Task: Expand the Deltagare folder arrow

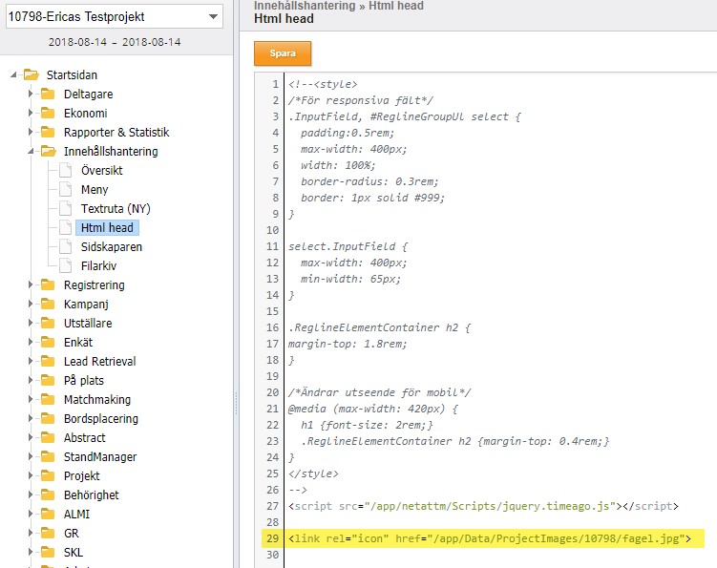Action: (x=31, y=94)
